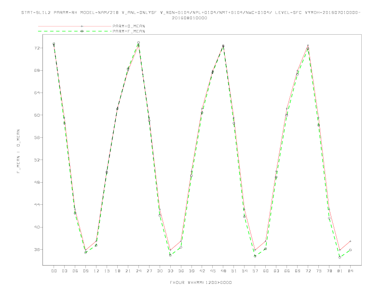382x295 pixels.
Task: Click the 48 value on the y-axis
Action: [x=37, y=182]
